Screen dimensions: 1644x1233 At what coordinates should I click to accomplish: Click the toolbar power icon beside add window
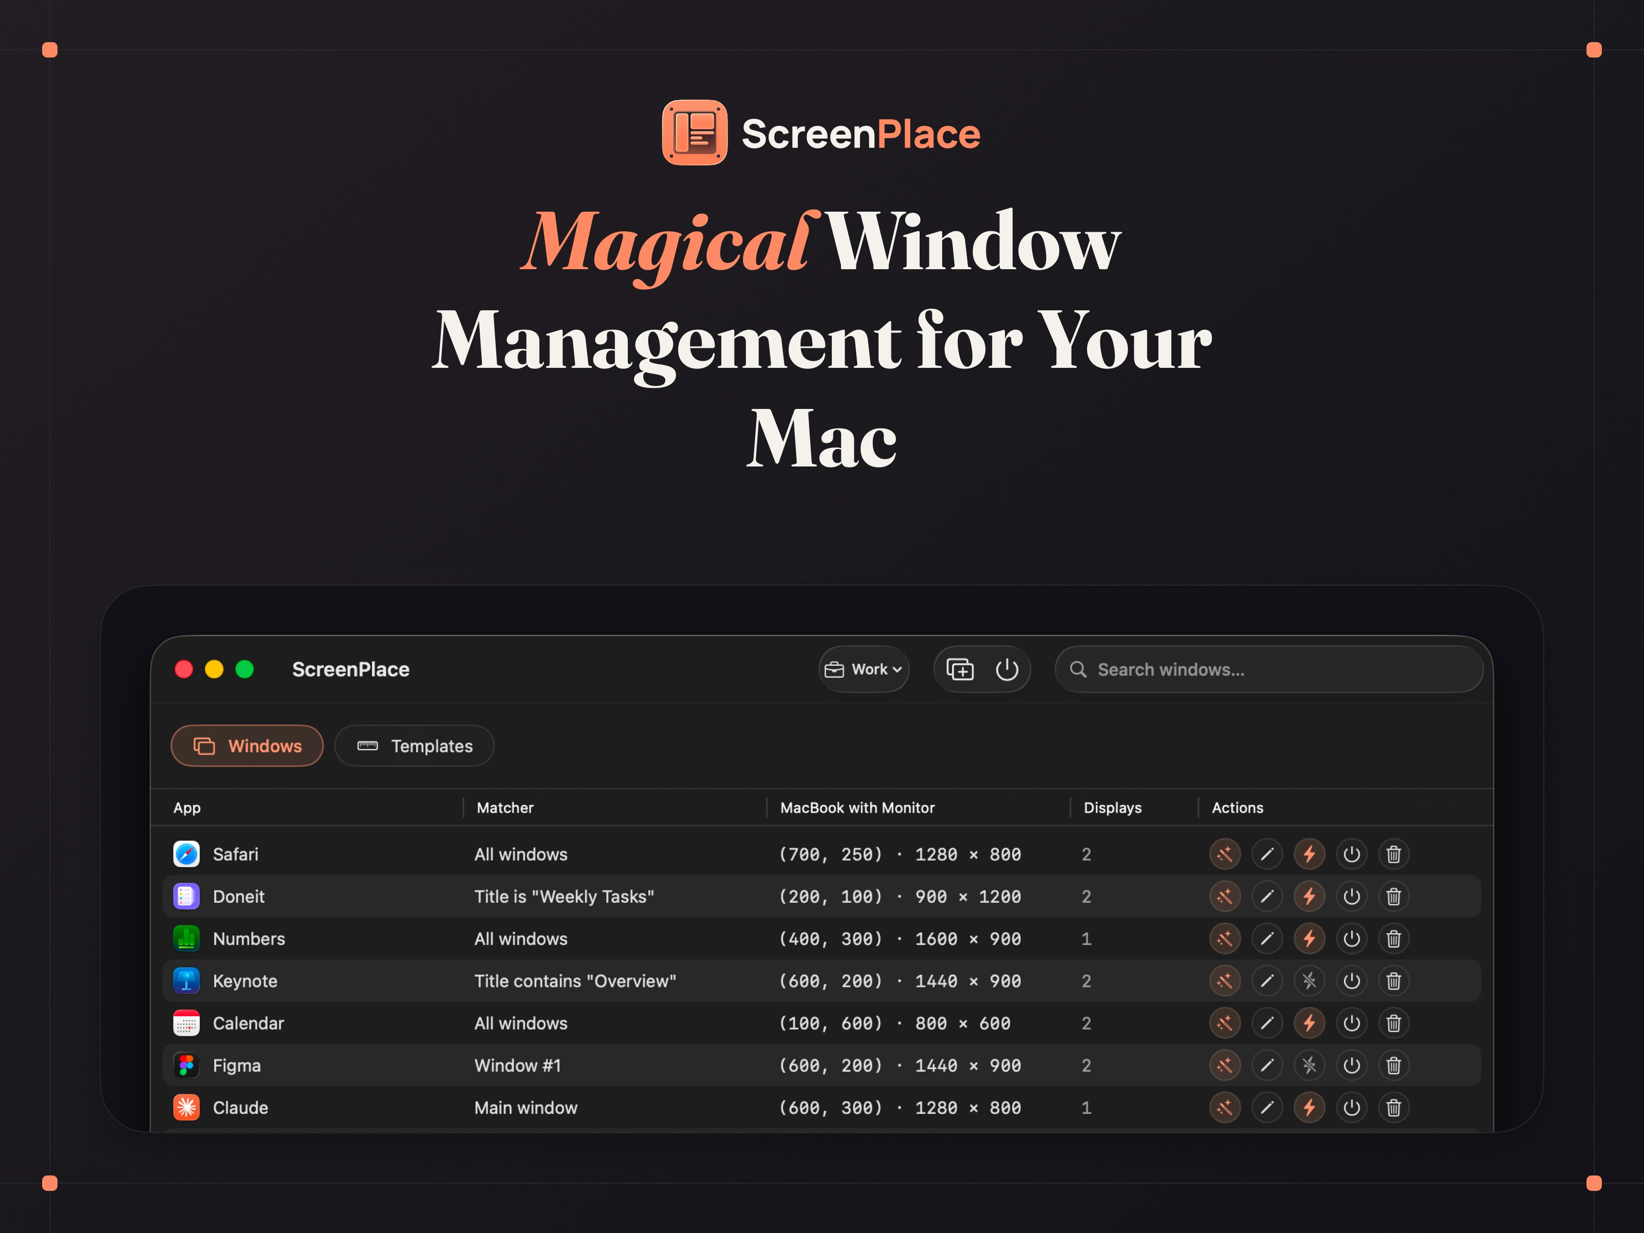pos(1007,669)
